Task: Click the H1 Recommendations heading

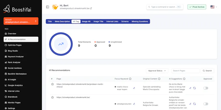Action: tap(59, 70)
